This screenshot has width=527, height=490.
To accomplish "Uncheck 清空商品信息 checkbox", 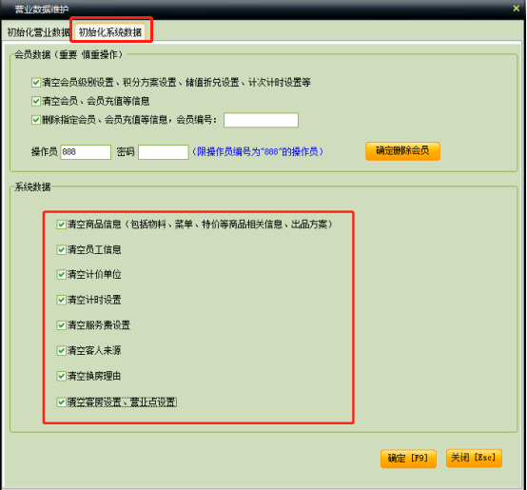I will 61,225.
